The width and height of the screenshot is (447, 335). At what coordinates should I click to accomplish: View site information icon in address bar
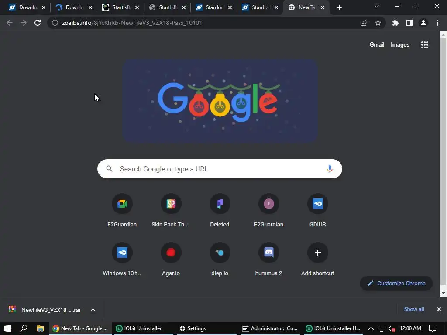[55, 23]
